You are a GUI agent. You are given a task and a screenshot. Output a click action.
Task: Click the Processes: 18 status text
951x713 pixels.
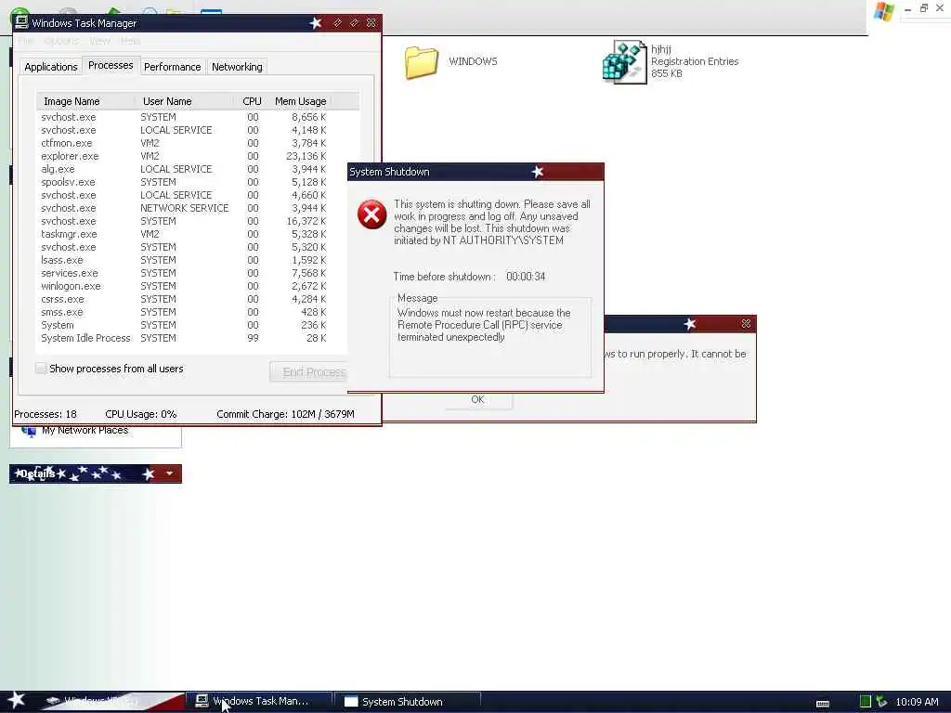pos(46,414)
